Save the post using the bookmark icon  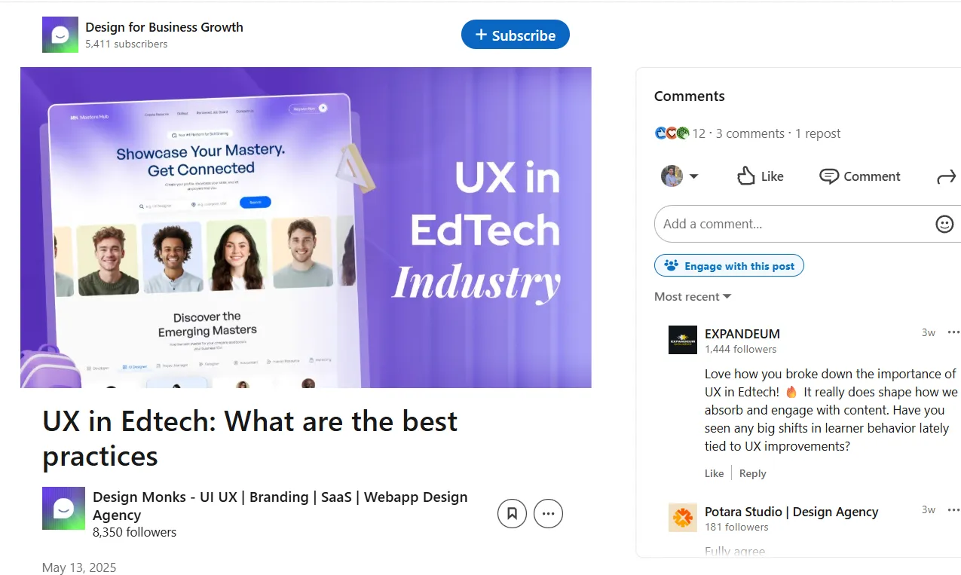(x=512, y=513)
